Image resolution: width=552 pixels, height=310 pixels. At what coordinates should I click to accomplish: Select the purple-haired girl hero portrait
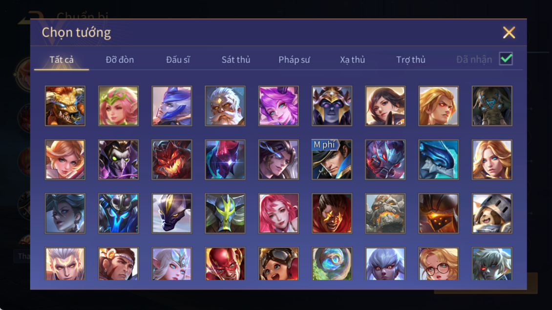[278, 106]
